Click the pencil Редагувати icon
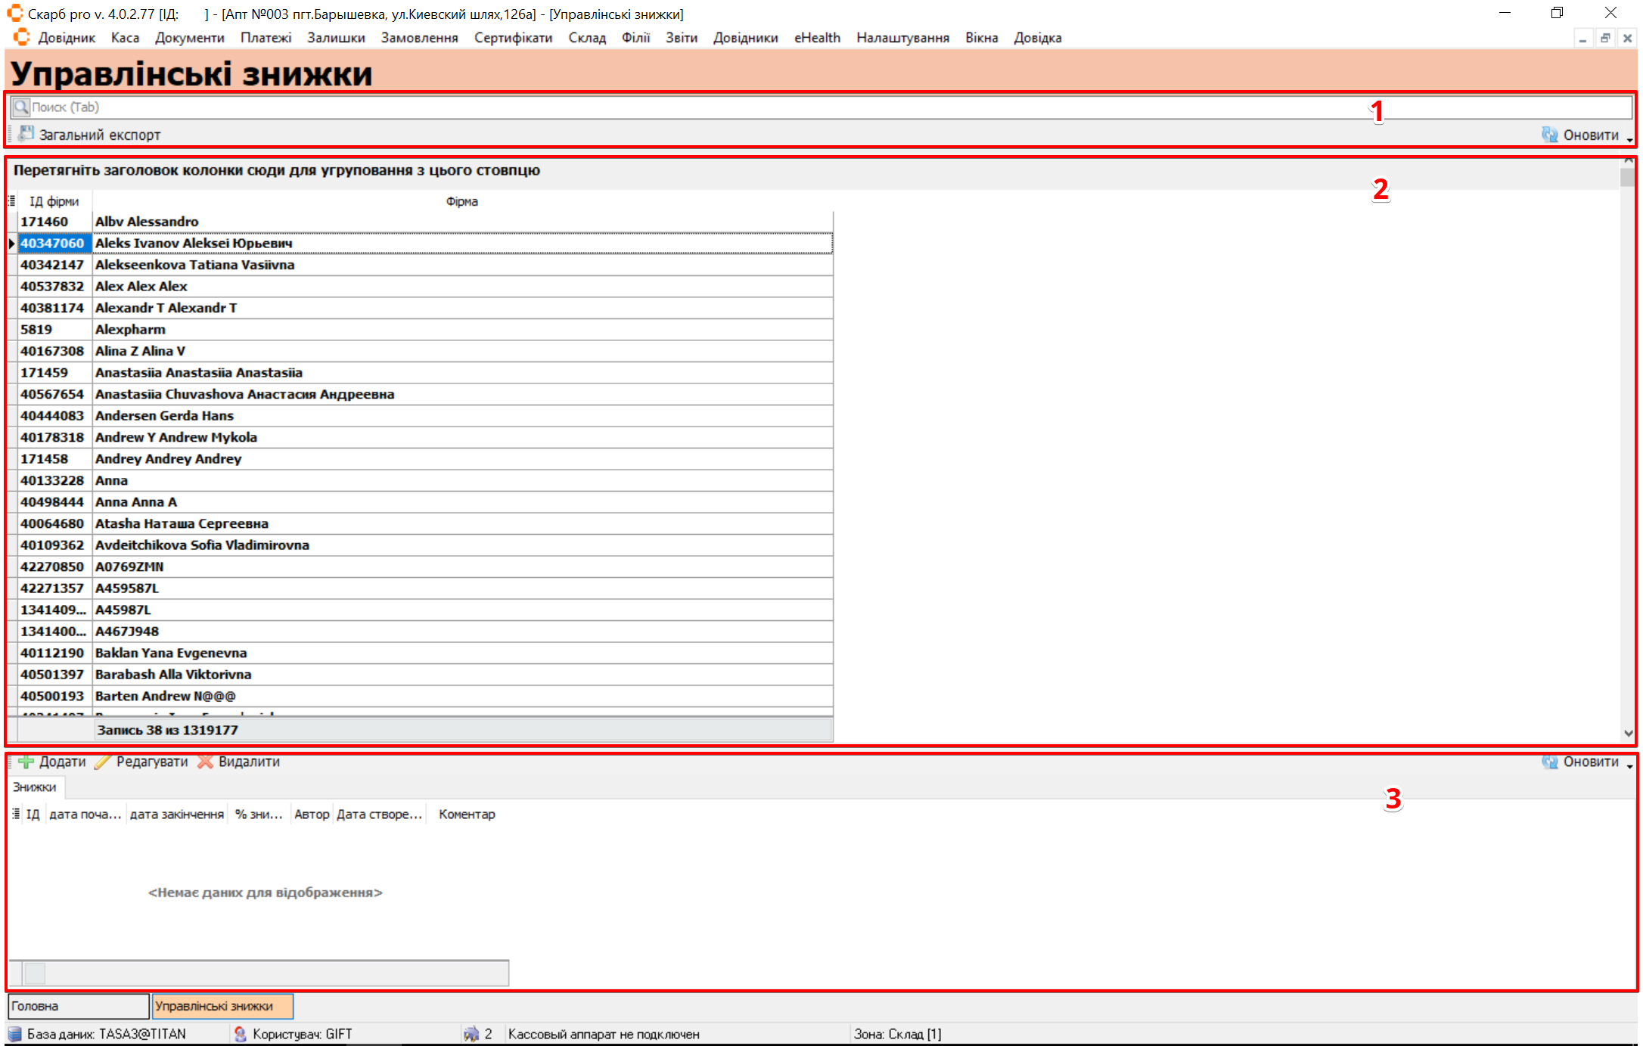The height and width of the screenshot is (1046, 1643). click(x=103, y=762)
